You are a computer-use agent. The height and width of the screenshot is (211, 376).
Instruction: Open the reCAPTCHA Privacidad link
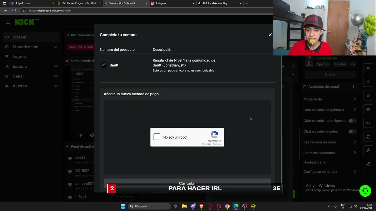pyautogui.click(x=206, y=144)
